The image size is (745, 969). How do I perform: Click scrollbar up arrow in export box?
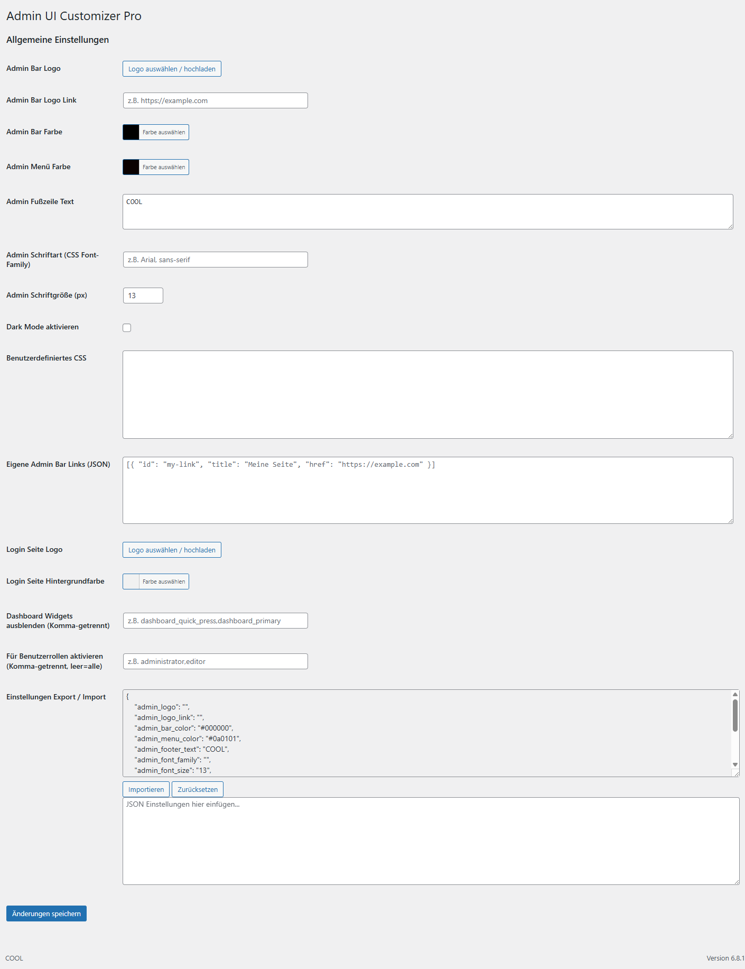[735, 695]
